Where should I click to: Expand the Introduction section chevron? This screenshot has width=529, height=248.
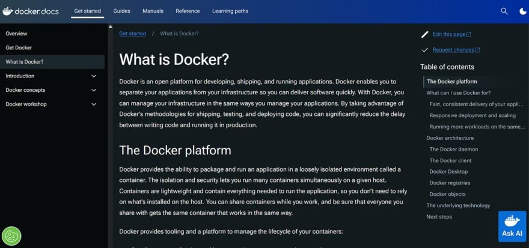(94, 76)
